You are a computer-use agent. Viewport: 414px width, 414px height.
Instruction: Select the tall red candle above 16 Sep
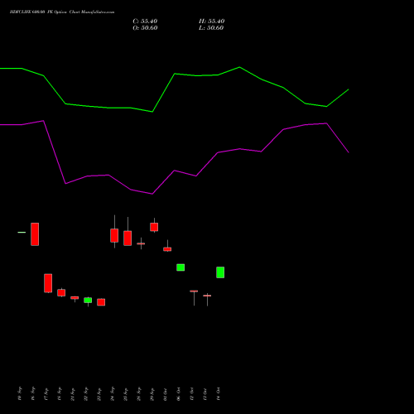(35, 234)
